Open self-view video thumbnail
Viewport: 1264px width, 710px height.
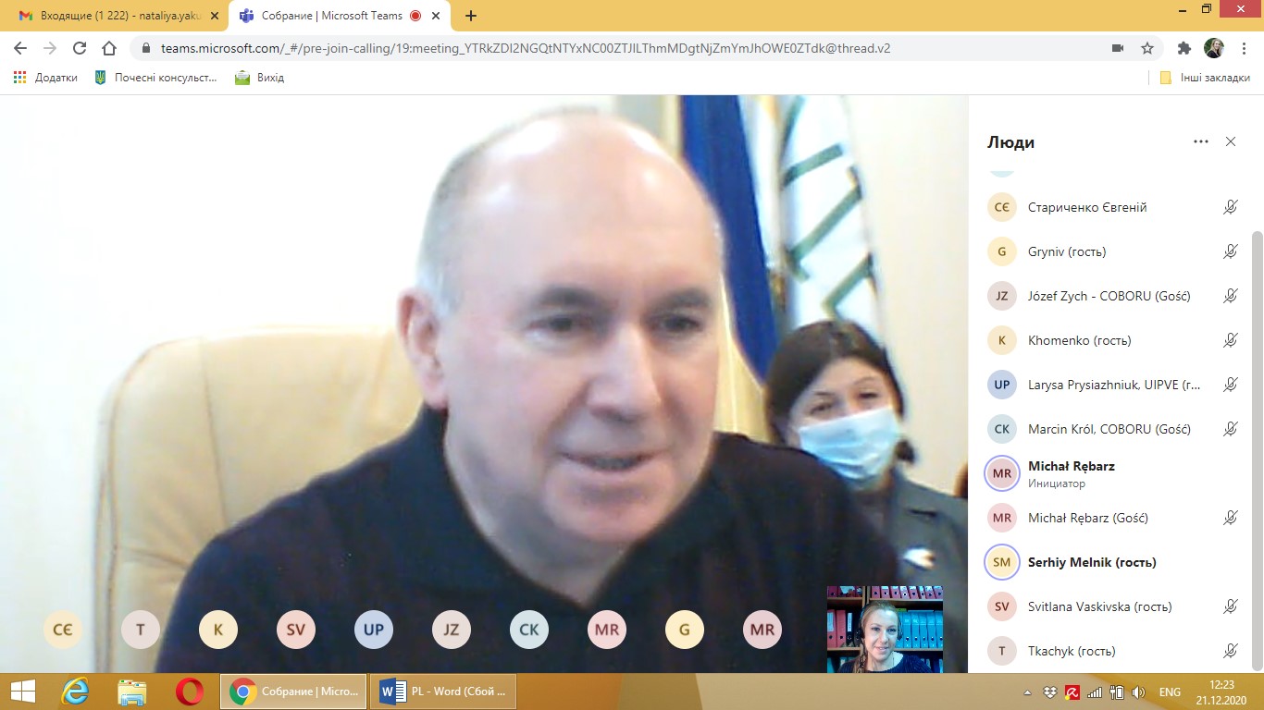(885, 629)
